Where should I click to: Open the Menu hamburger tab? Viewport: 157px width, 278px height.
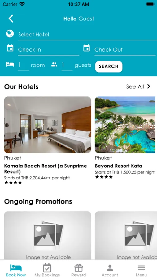141,270
